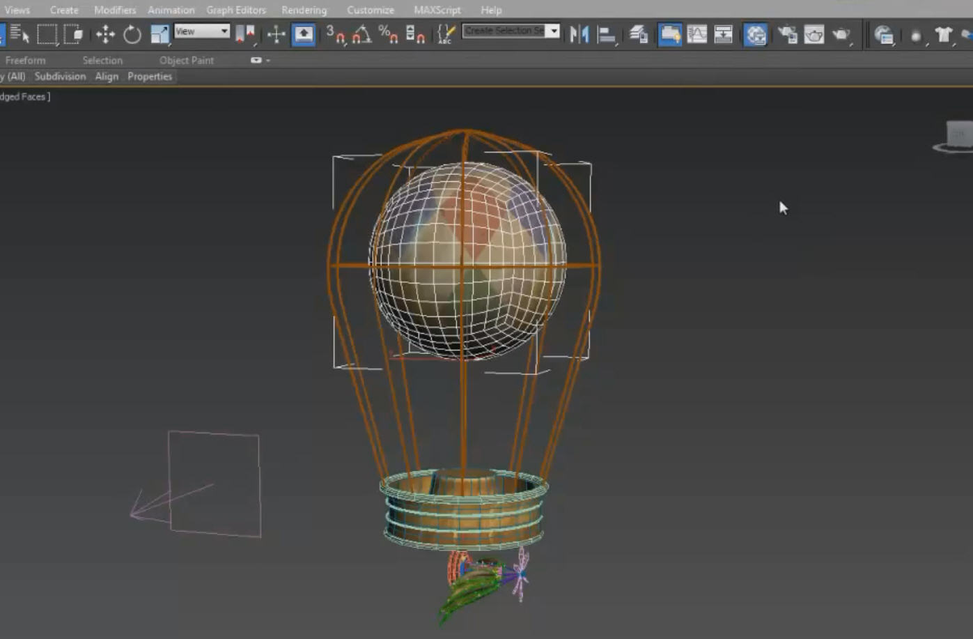
Task: Toggle the Graphite Modeling Tools ribbon
Action: 669,33
